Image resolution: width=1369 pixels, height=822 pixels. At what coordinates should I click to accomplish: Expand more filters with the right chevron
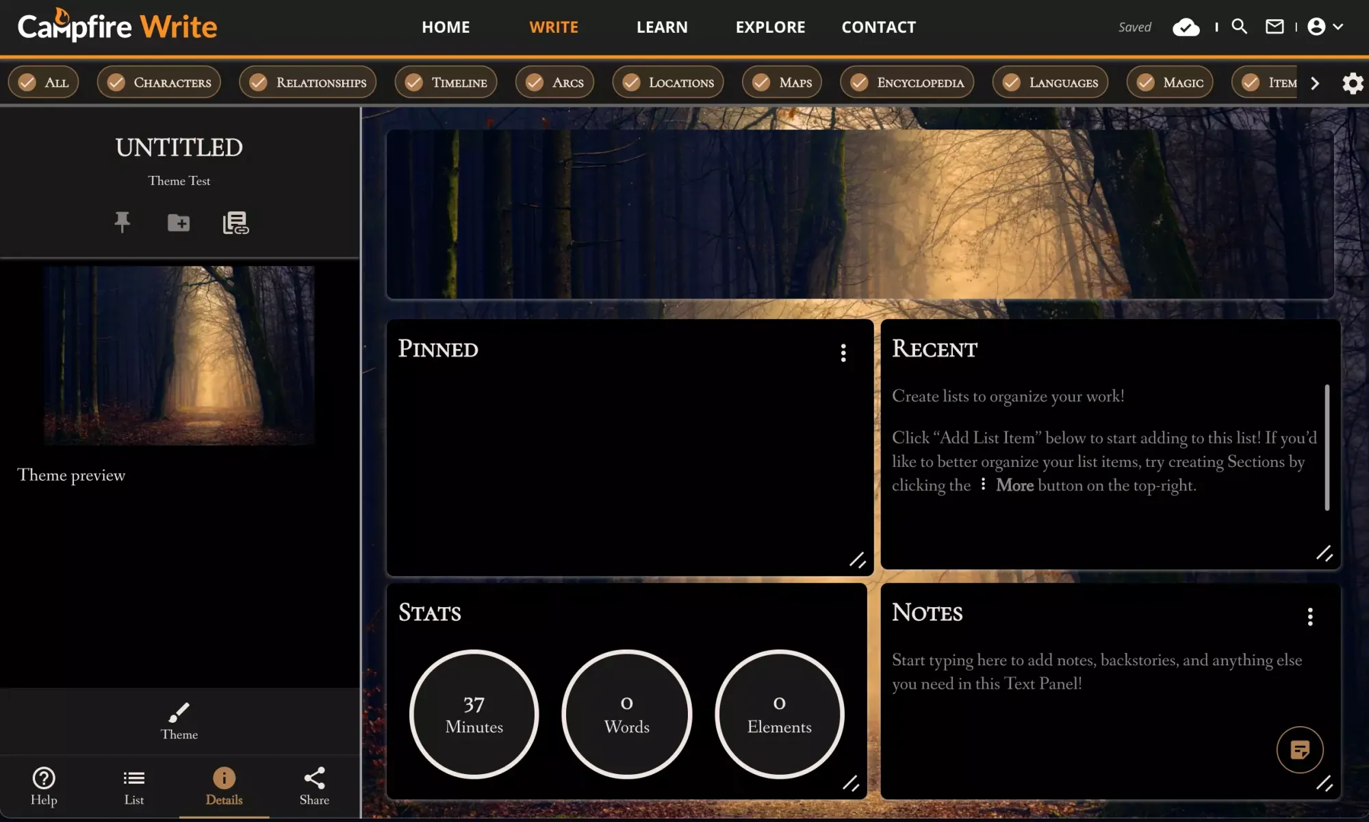coord(1314,83)
